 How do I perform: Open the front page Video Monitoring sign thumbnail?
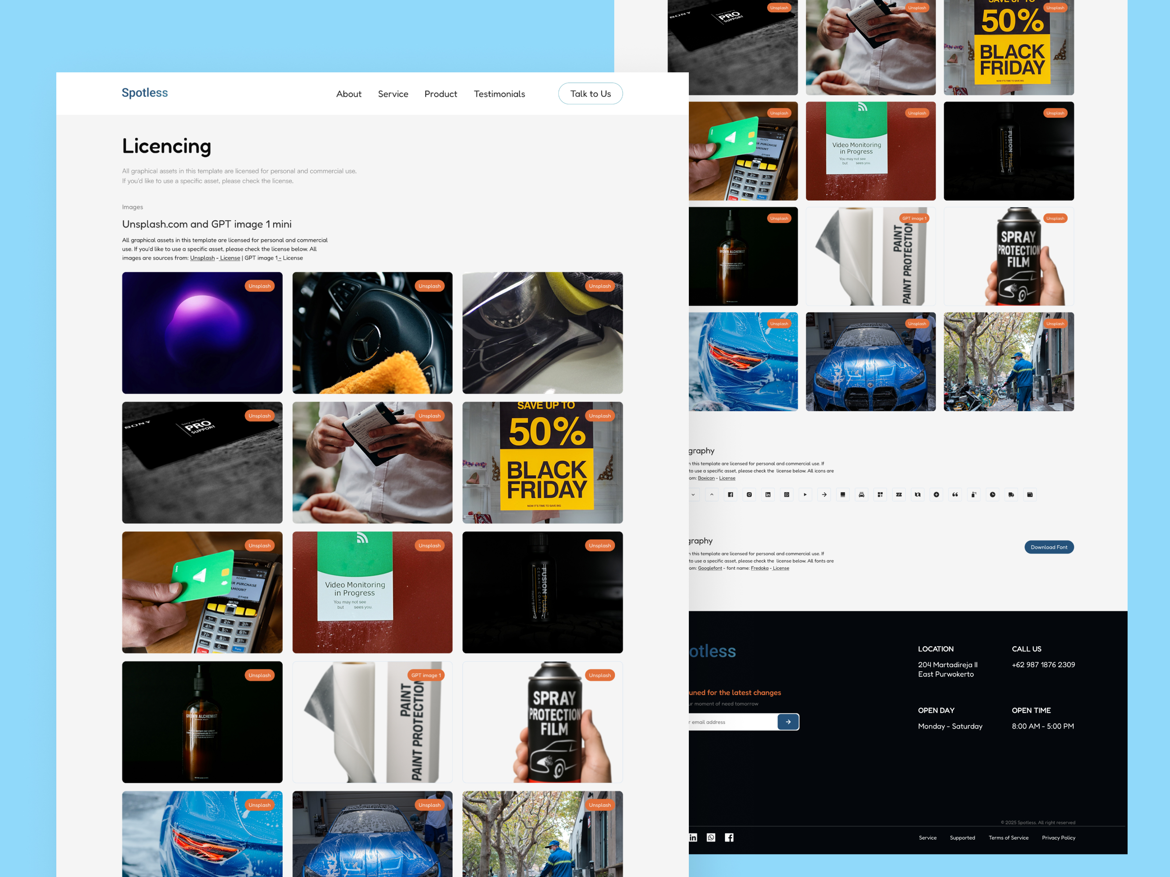click(372, 592)
